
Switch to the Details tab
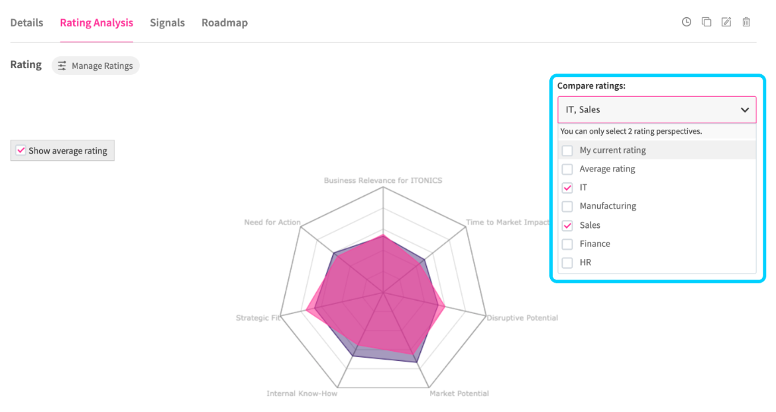pos(27,23)
